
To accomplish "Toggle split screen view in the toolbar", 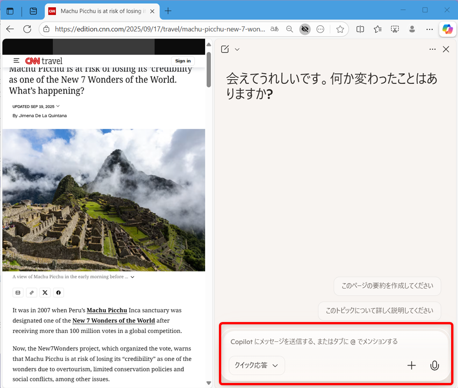I will 360,29.
